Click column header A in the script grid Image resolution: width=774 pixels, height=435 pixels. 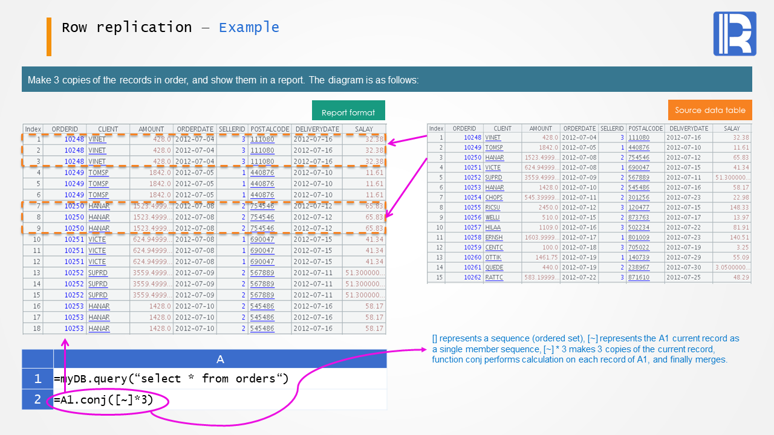pos(220,359)
